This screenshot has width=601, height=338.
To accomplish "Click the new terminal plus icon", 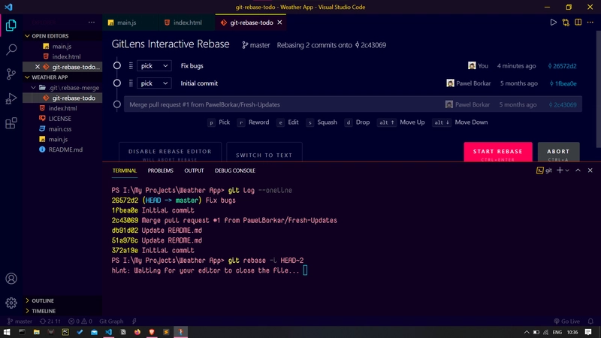I will click(560, 171).
